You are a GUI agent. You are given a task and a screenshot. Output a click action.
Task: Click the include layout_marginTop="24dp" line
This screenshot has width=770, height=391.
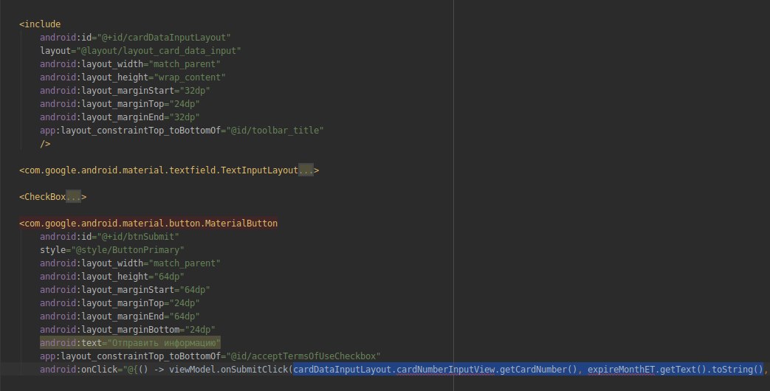pos(120,103)
